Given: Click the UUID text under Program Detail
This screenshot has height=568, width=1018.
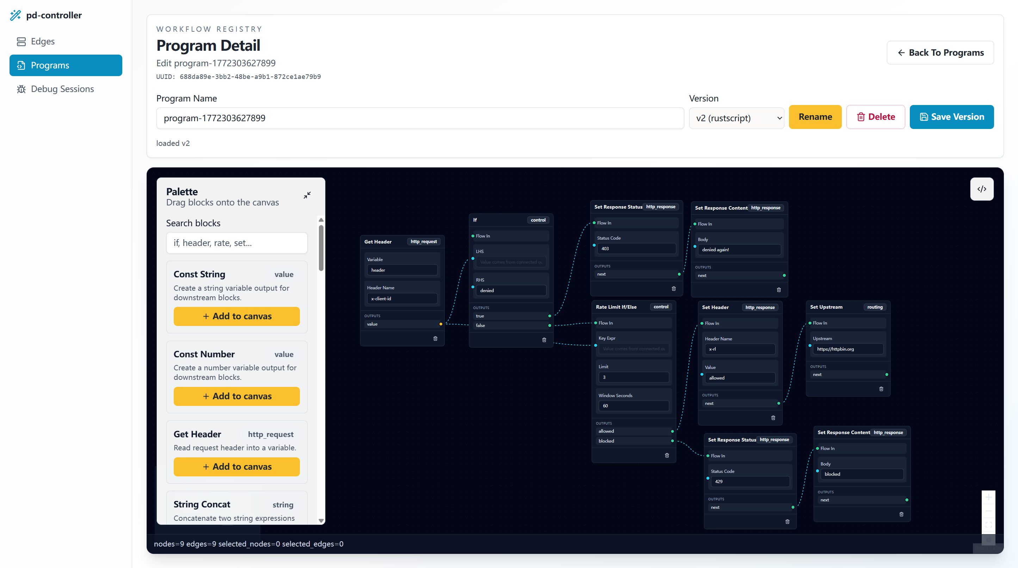Looking at the screenshot, I should pos(238,77).
